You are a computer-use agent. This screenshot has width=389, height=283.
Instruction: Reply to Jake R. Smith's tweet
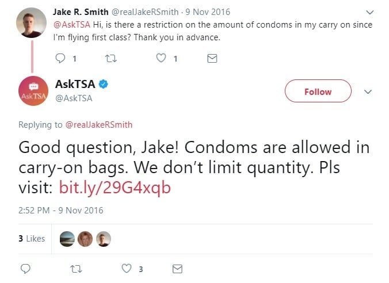(60, 59)
